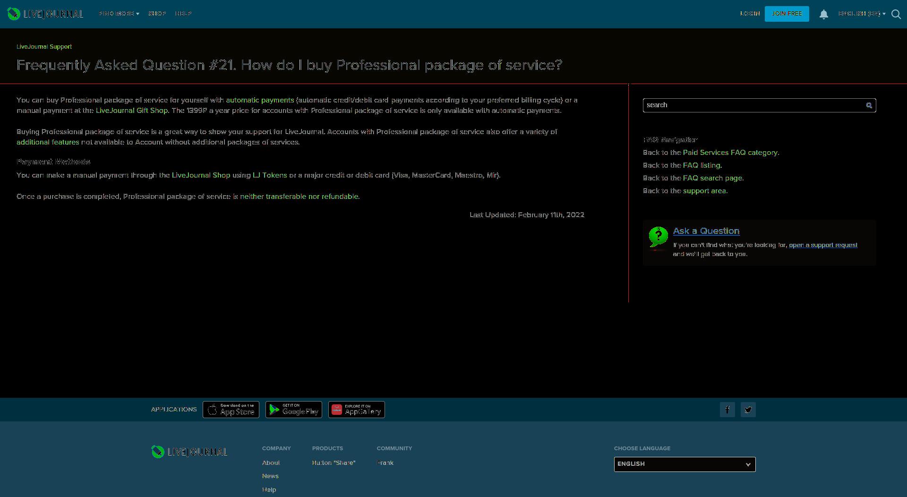Open the notifications bell icon
Viewport: 907px width, 497px height.
pyautogui.click(x=823, y=14)
